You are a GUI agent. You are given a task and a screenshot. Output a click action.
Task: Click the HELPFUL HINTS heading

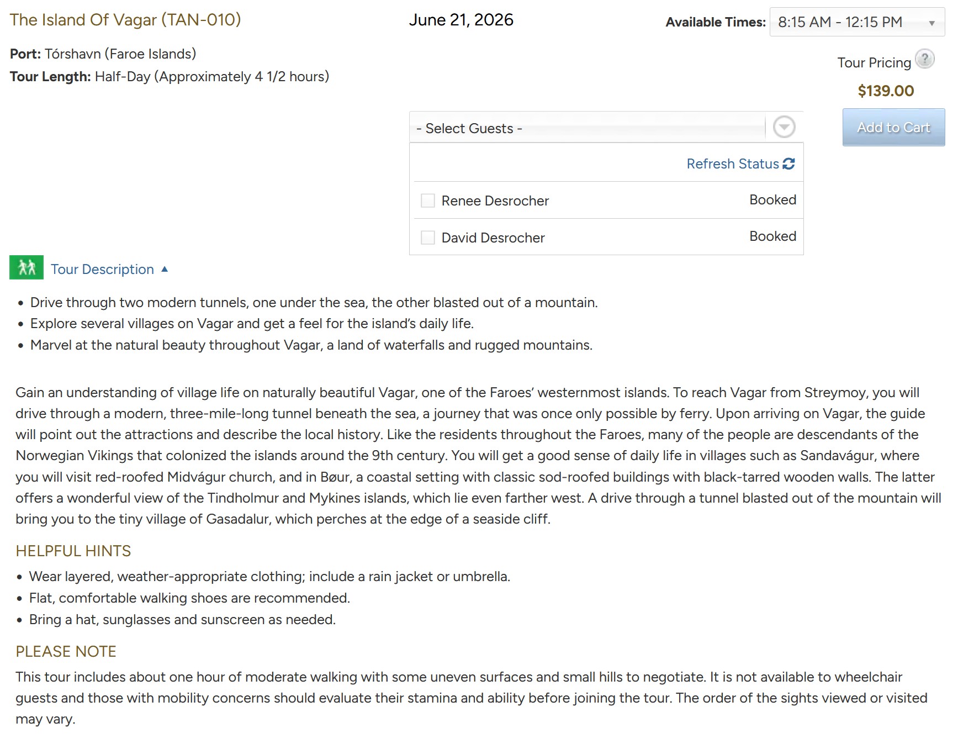[73, 551]
